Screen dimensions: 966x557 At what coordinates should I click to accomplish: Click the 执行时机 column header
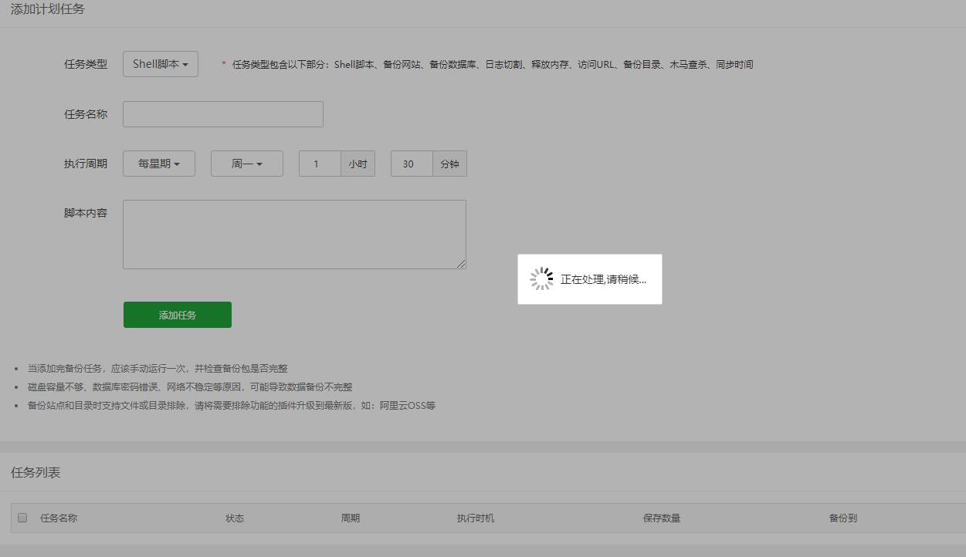tap(476, 518)
